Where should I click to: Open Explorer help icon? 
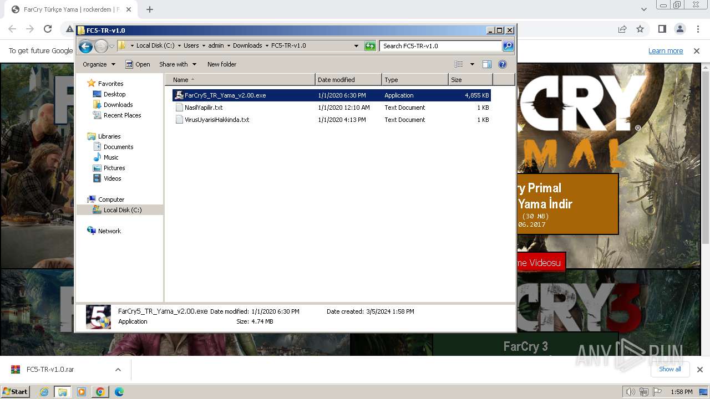point(503,64)
